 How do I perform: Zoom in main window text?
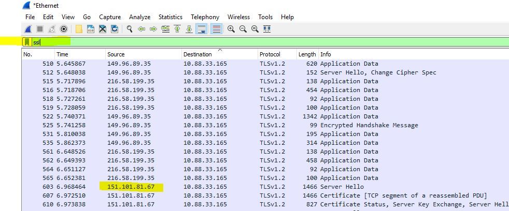(231, 29)
